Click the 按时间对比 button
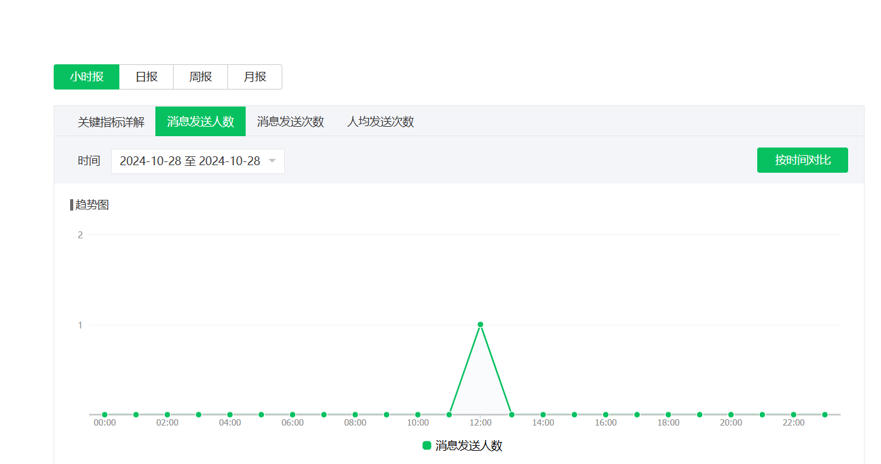Screen dimensions: 881x464 [x=802, y=160]
